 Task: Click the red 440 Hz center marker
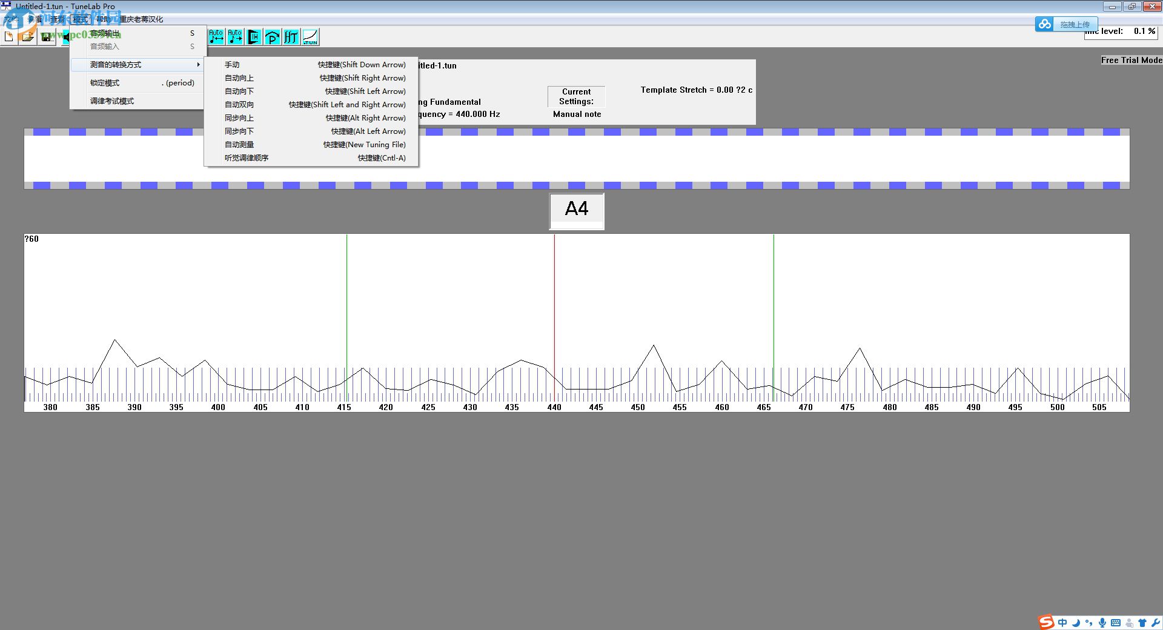coord(554,317)
